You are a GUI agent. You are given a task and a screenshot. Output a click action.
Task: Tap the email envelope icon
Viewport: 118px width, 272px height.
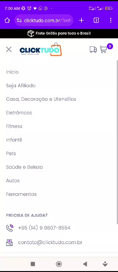coord(9,243)
